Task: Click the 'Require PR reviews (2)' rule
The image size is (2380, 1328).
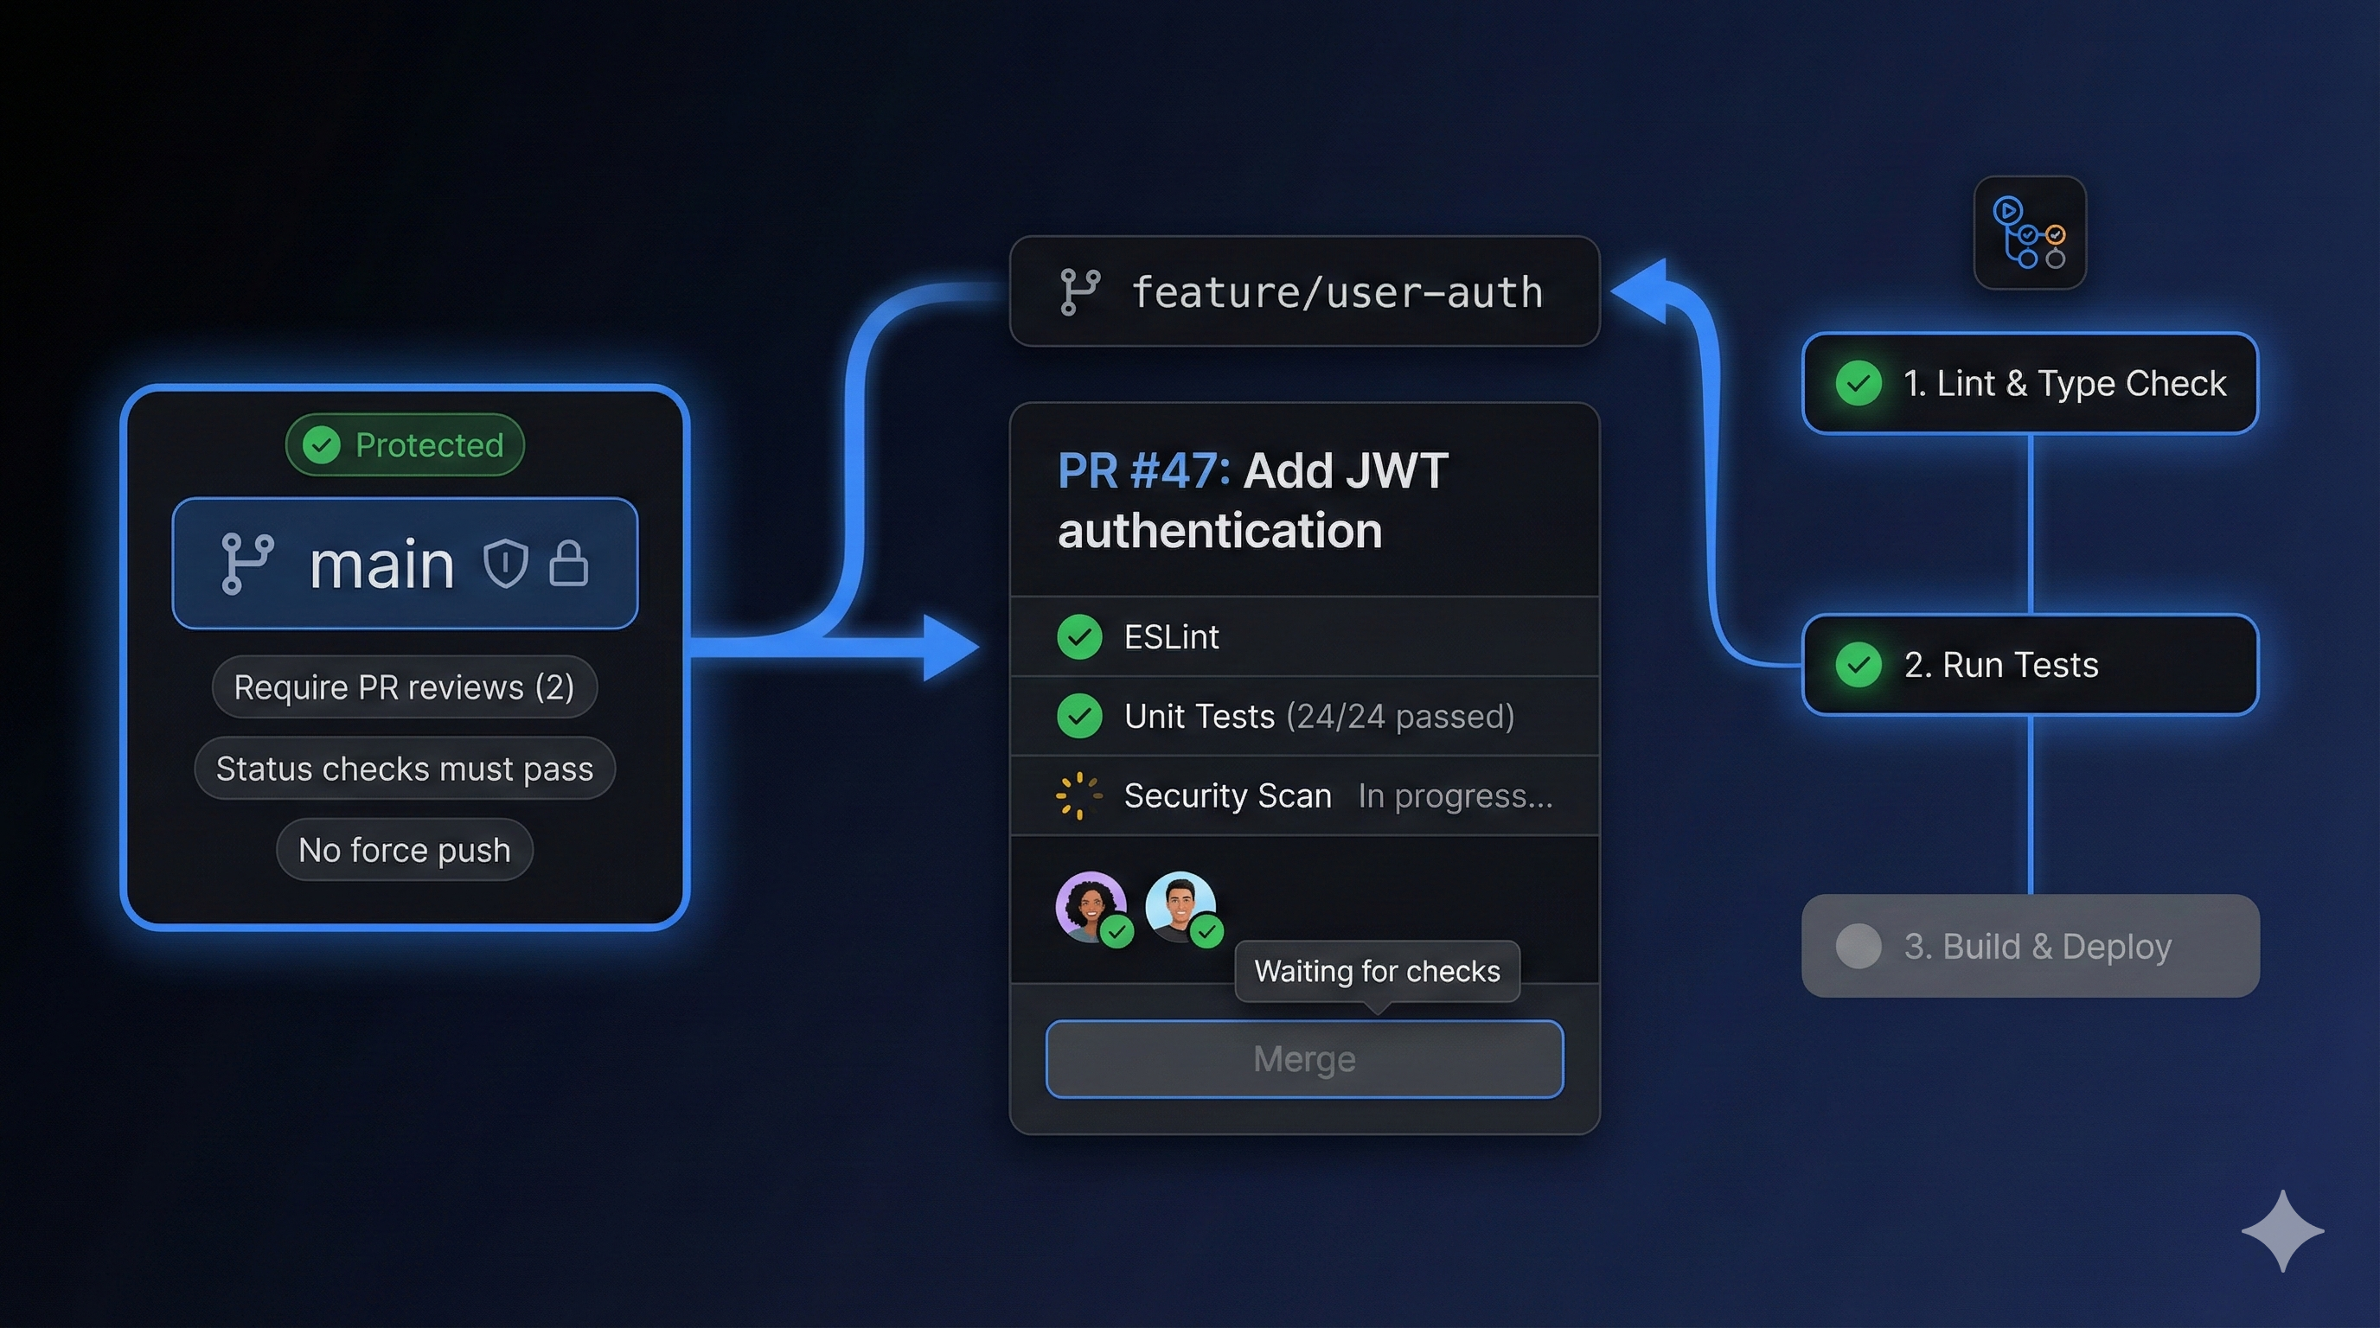Action: click(x=404, y=687)
